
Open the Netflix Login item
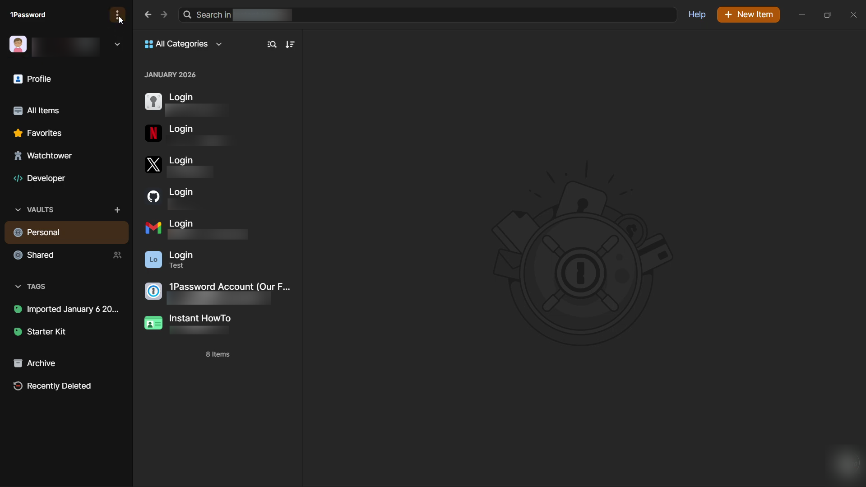[x=218, y=133]
